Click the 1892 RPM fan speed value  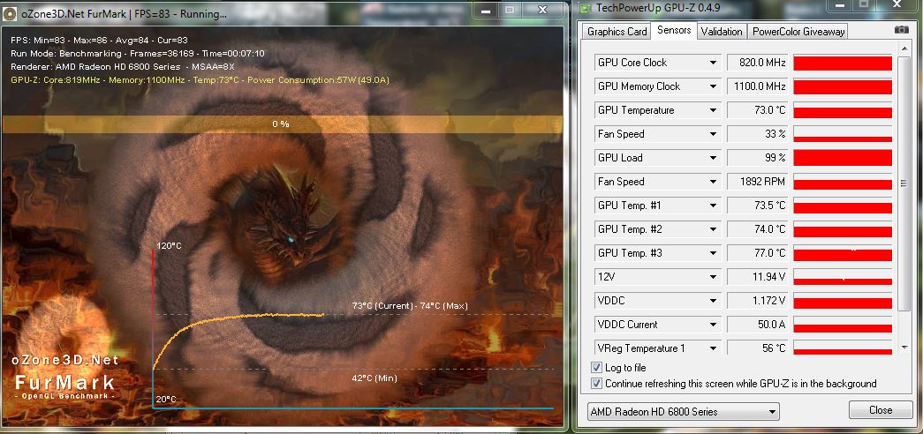tap(758, 182)
